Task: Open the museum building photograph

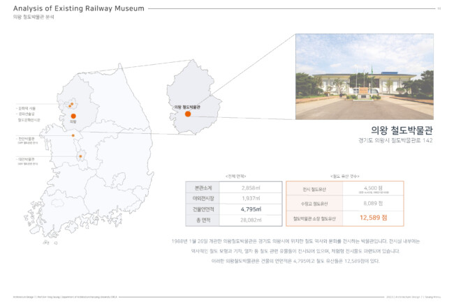Action: 364,75
